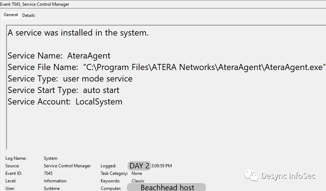The image size is (326, 191).
Task: Click the Task Category value 'None'
Action: click(137, 173)
